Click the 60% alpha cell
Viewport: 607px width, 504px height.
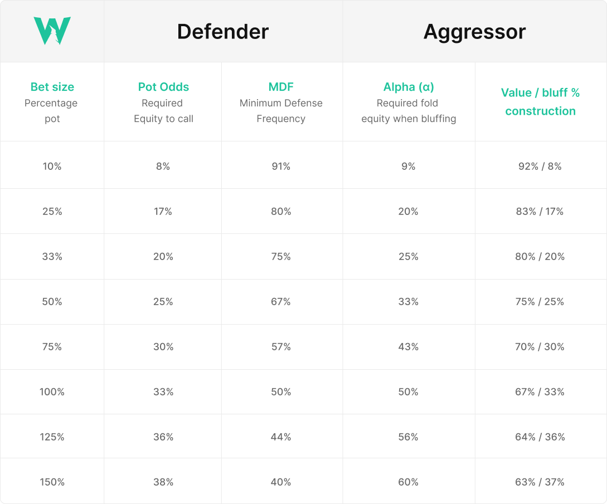[x=409, y=482]
